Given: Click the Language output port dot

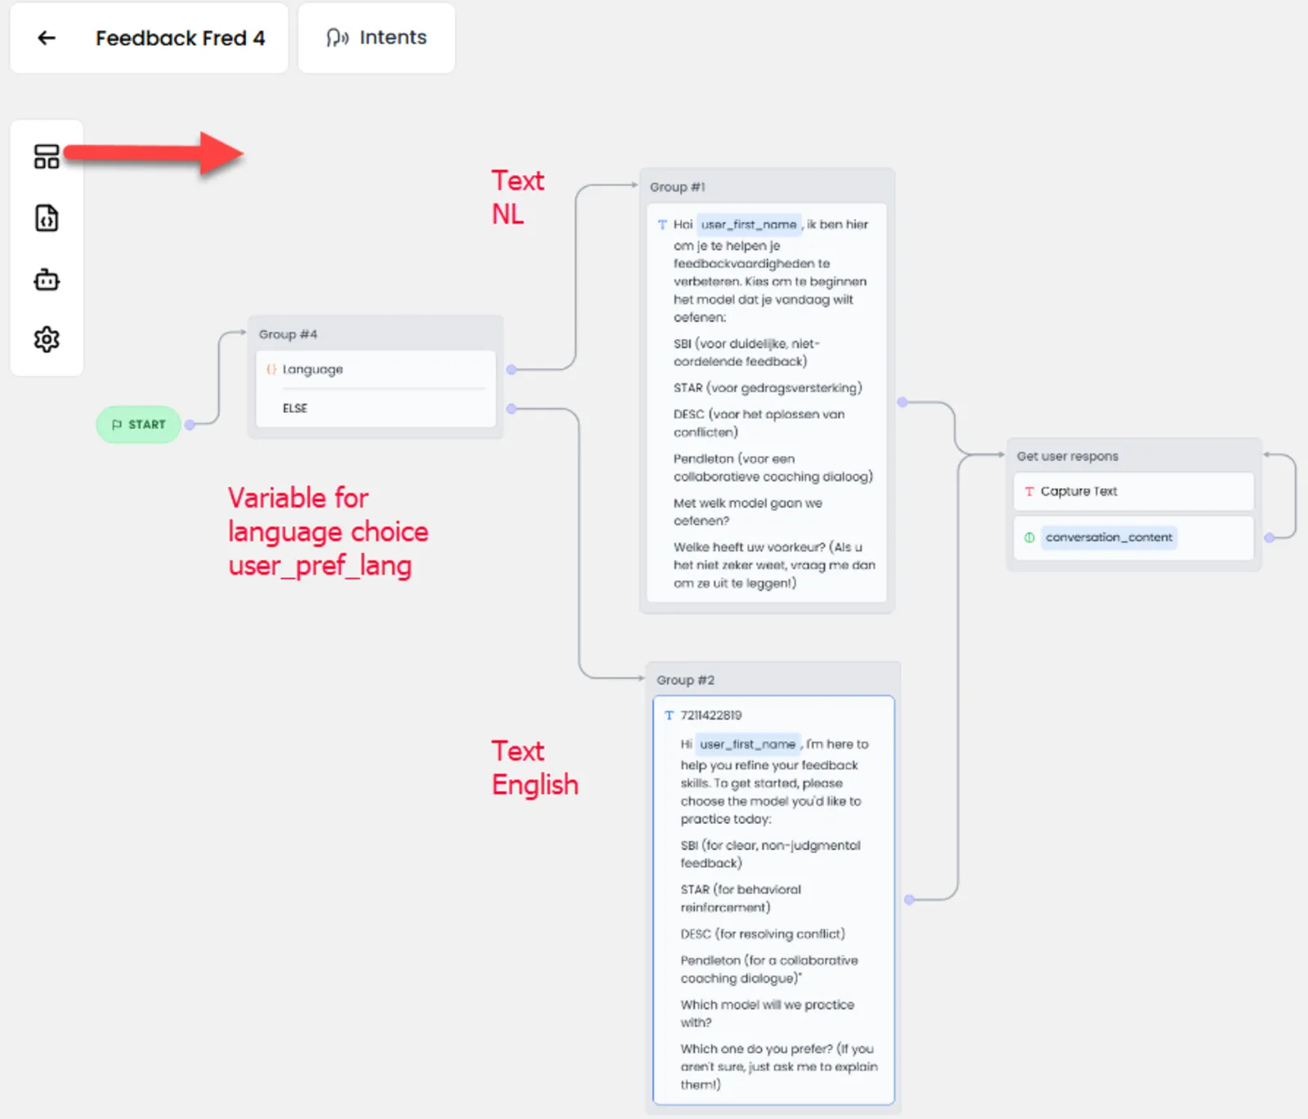Looking at the screenshot, I should click(x=511, y=369).
